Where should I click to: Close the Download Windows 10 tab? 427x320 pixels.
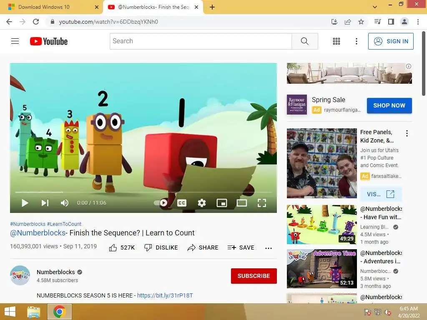click(x=97, y=7)
